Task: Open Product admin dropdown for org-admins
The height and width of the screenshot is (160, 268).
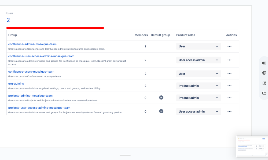Action: [x=199, y=86]
